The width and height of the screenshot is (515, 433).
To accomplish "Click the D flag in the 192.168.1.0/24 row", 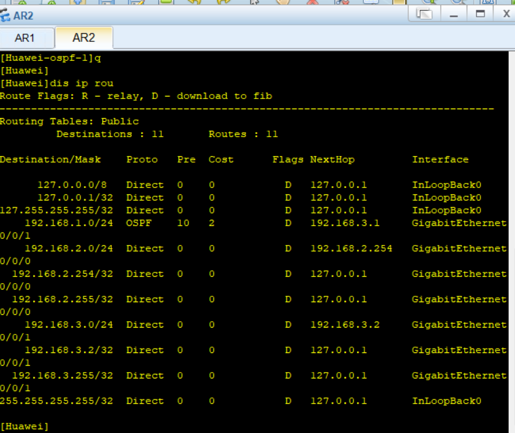I will pos(288,223).
